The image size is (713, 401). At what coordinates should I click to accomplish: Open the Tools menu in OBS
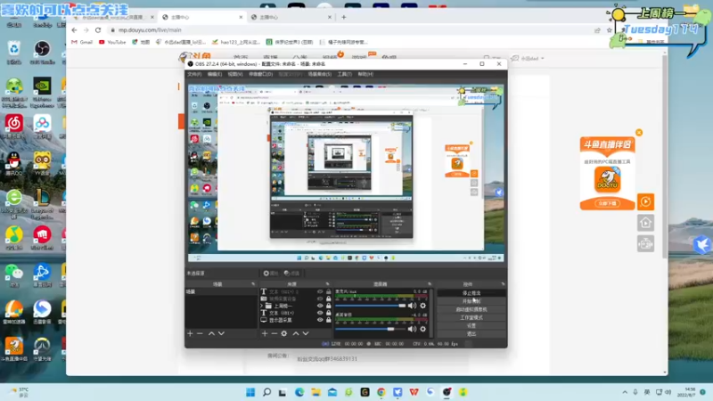click(345, 74)
